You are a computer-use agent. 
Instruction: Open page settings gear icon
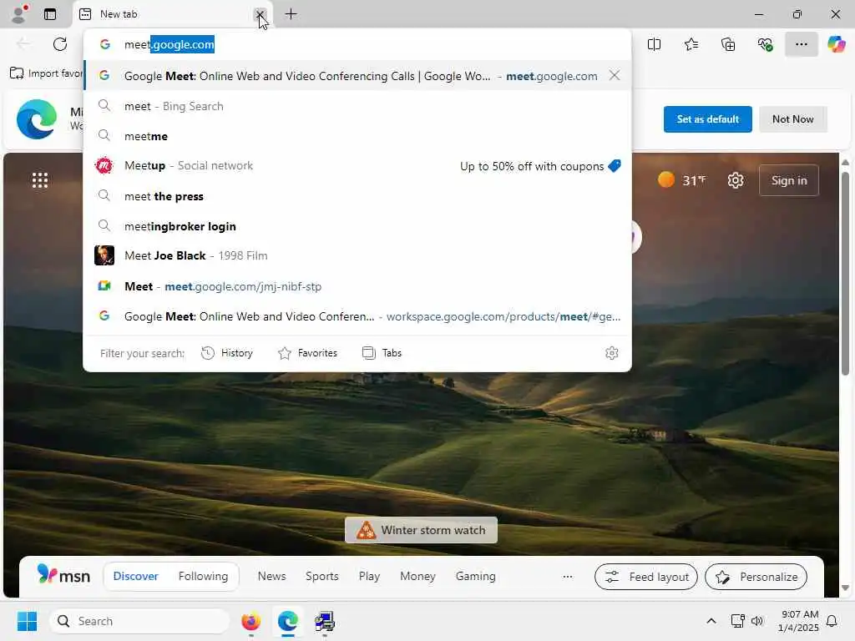(x=736, y=180)
